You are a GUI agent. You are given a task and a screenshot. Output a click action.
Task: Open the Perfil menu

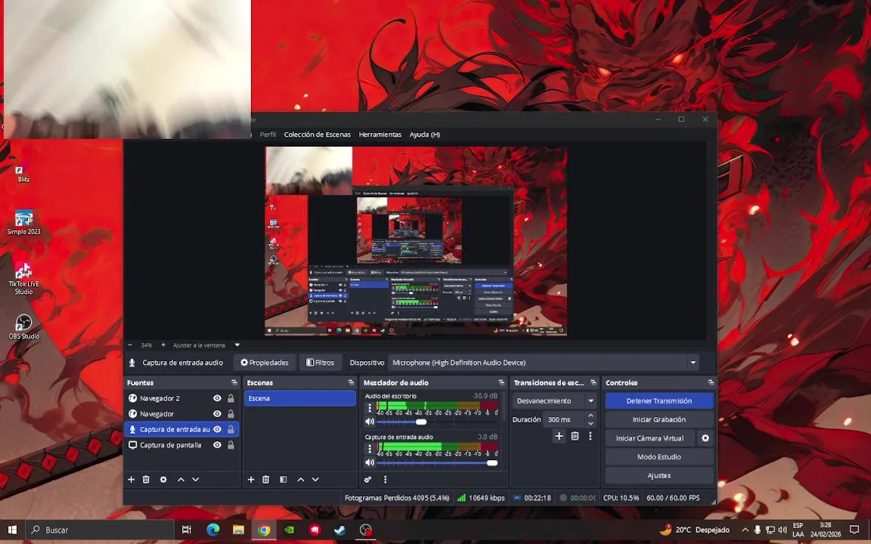point(268,134)
